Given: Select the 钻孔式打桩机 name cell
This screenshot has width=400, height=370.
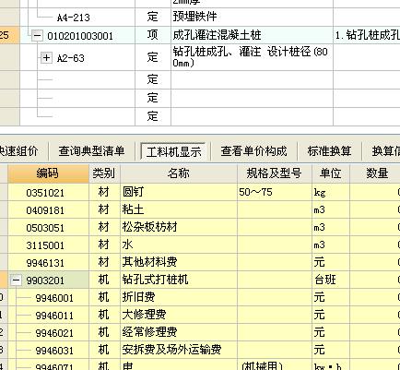Looking at the screenshot, I should [179, 280].
